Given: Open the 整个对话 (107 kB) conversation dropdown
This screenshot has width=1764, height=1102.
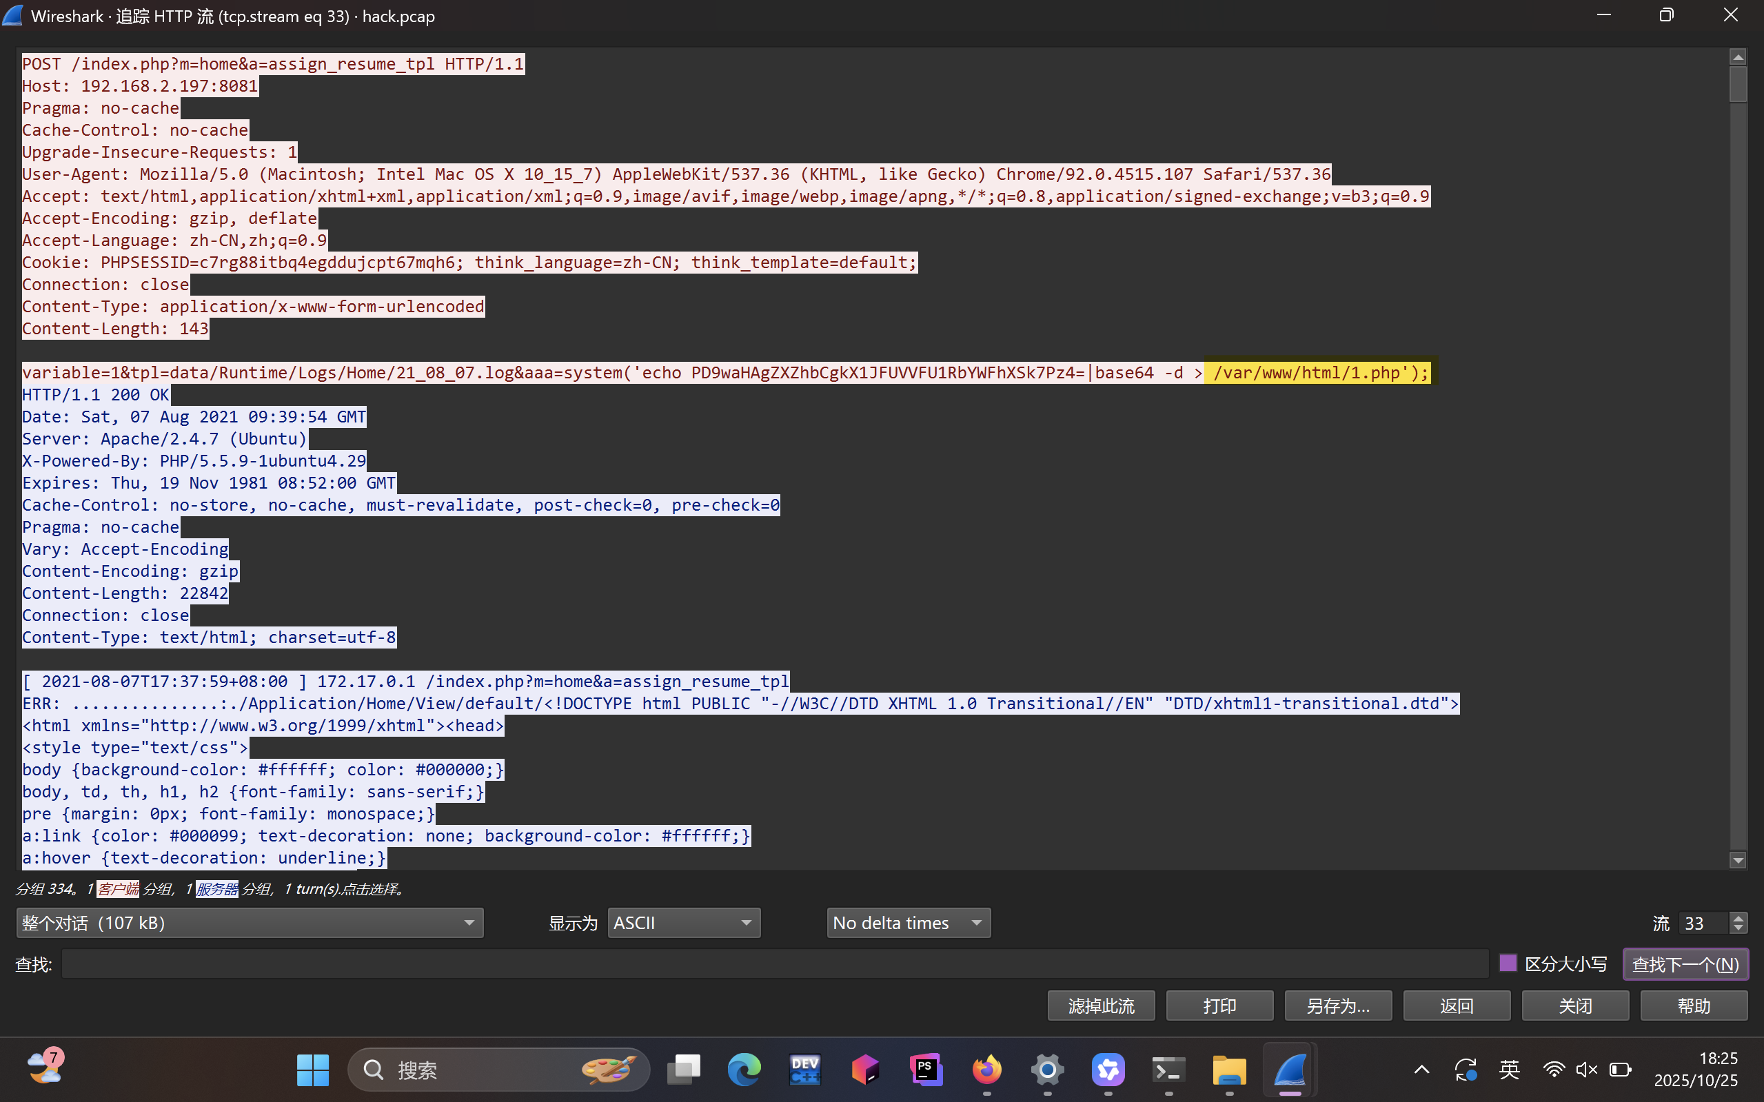Looking at the screenshot, I should point(250,923).
